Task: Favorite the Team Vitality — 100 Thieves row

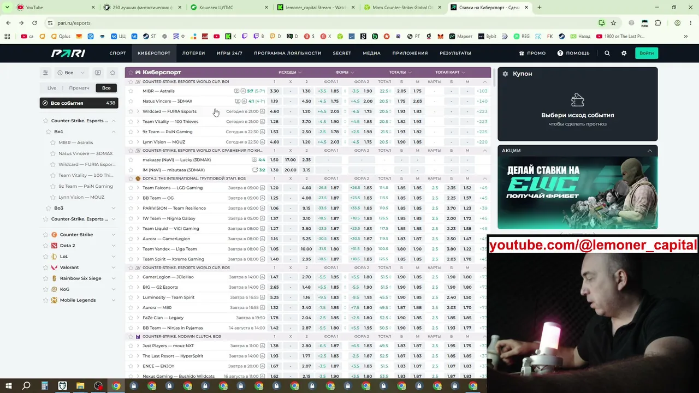Action: 131,122
